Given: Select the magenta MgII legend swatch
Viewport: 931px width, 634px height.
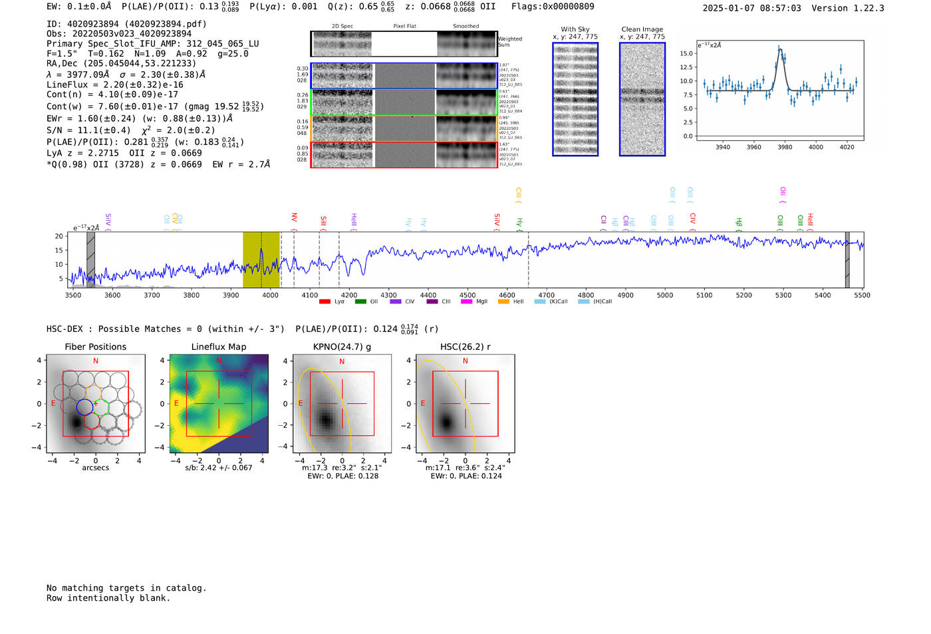Looking at the screenshot, I should pyautogui.click(x=467, y=301).
